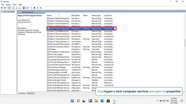The width and height of the screenshot is (186, 104).
Task: Click the Export List toolbar icon
Action: [x=19, y=8]
